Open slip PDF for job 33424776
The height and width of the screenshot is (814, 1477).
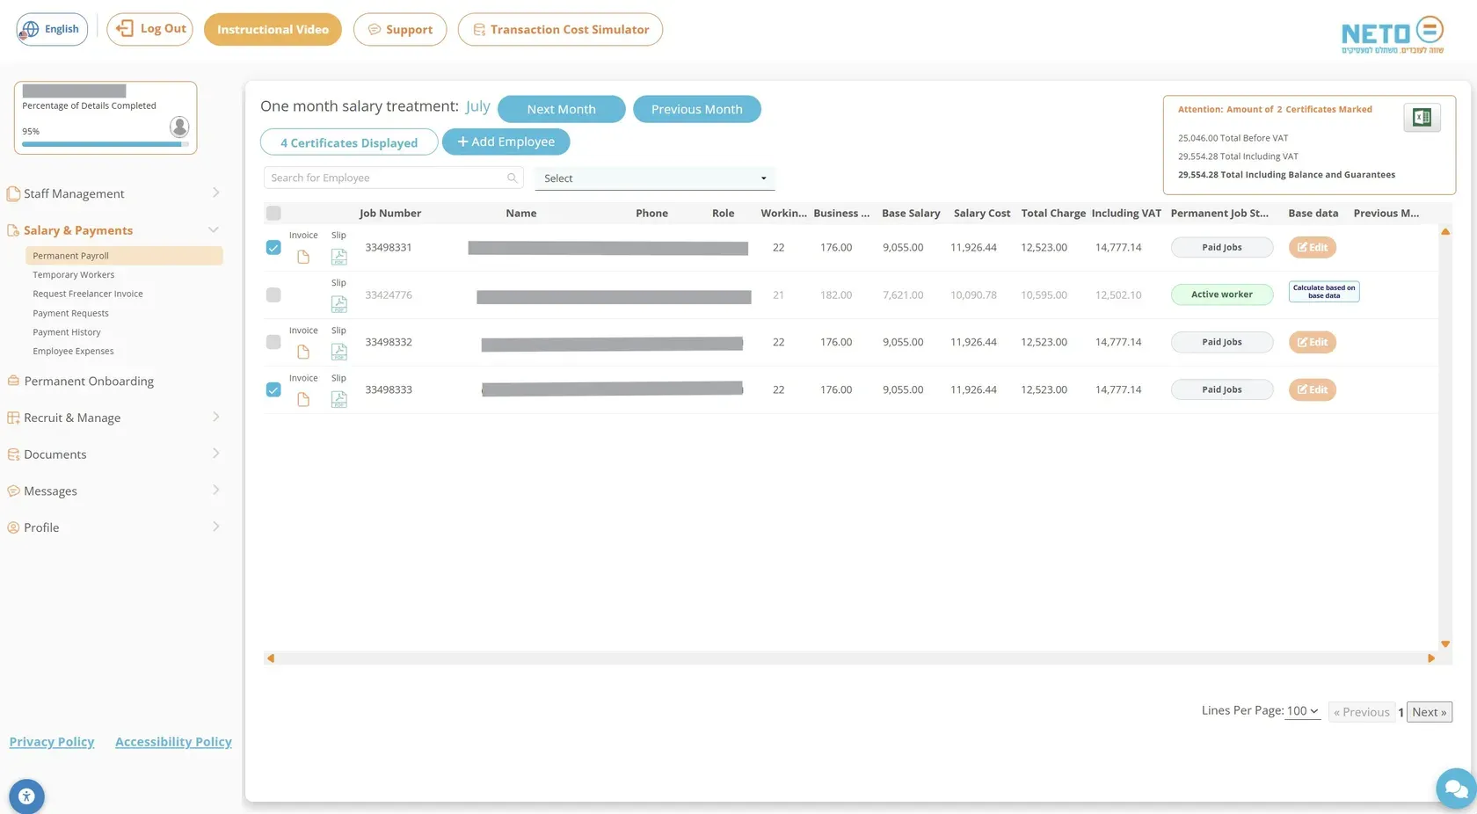point(338,304)
